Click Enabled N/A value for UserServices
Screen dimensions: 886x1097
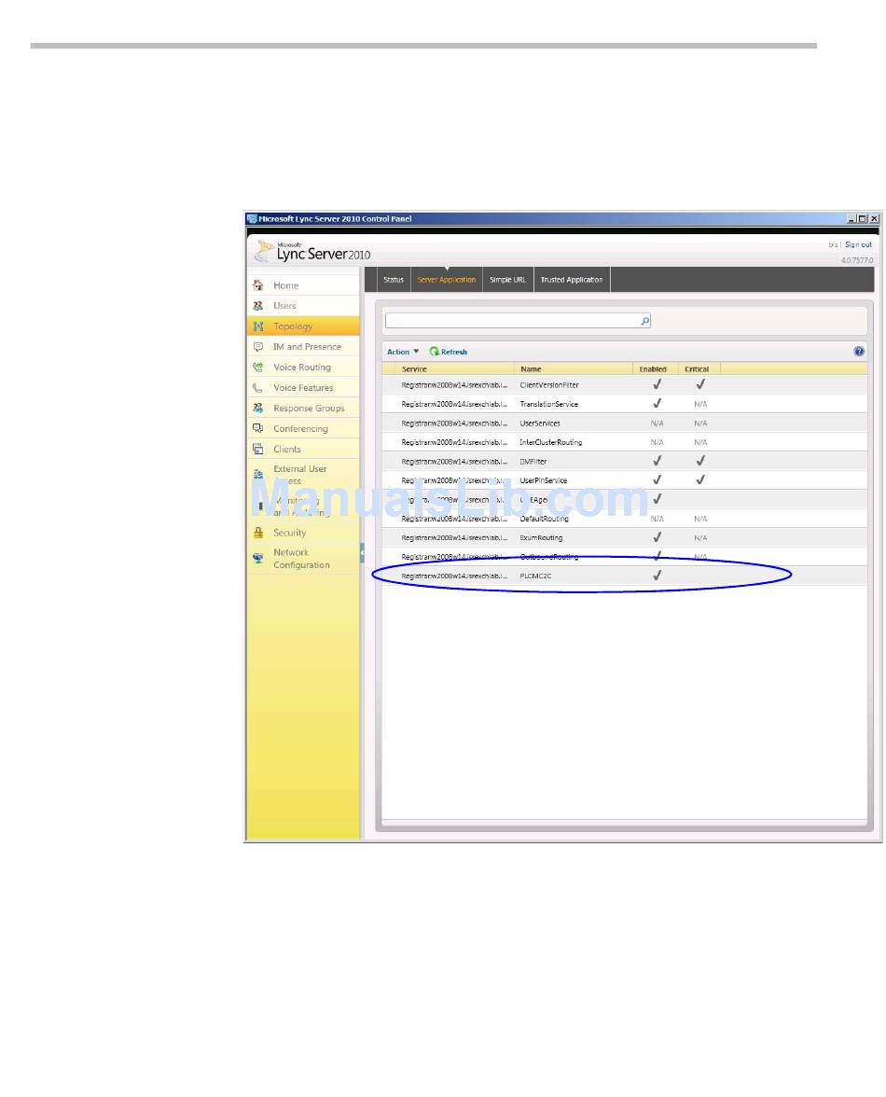click(x=657, y=424)
